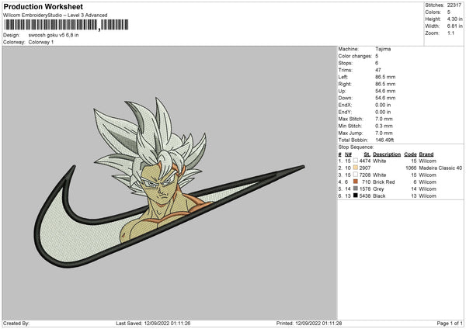The image size is (466, 329).
Task: Click the 'Max Stitch:' label
Action: [350, 119]
